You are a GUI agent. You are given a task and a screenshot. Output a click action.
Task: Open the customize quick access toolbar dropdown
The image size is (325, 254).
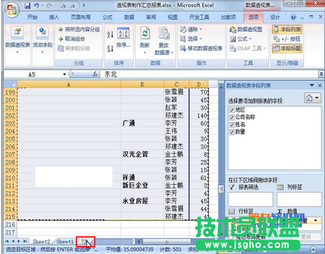click(84, 5)
